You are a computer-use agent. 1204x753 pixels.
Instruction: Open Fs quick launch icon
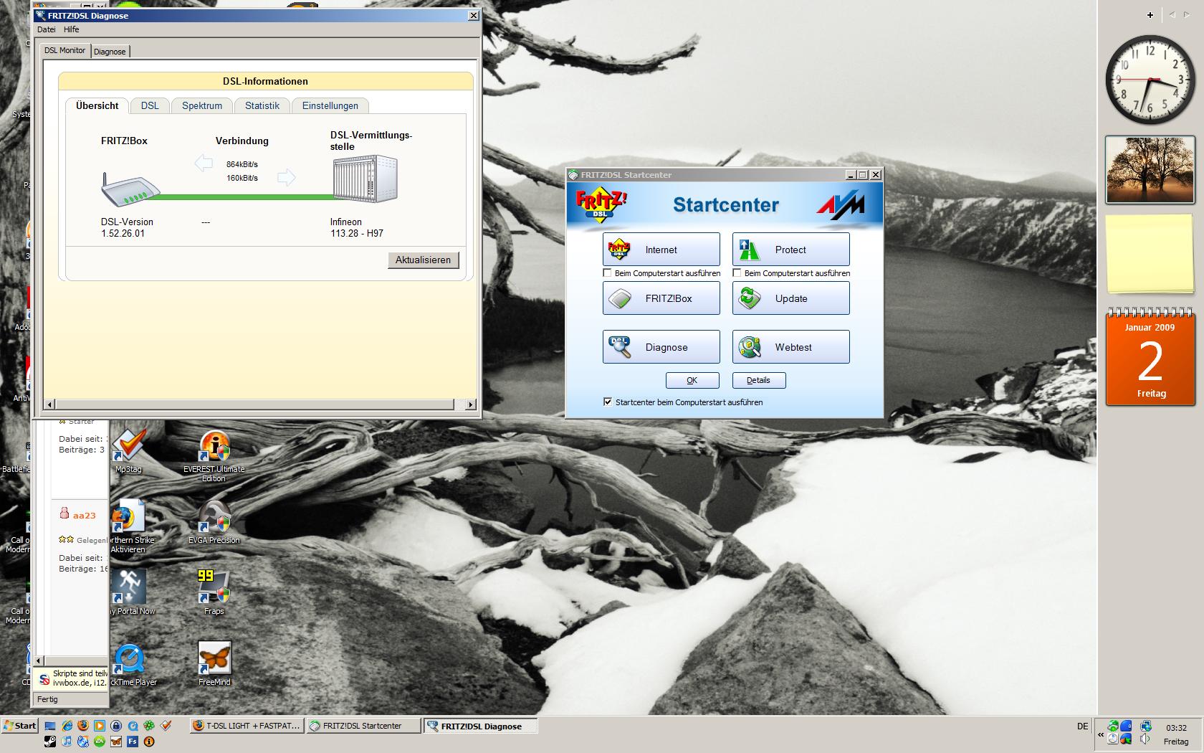133,742
